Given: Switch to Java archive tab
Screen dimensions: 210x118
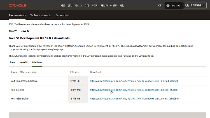Looking at the screenshot, I should [x=62, y=15].
